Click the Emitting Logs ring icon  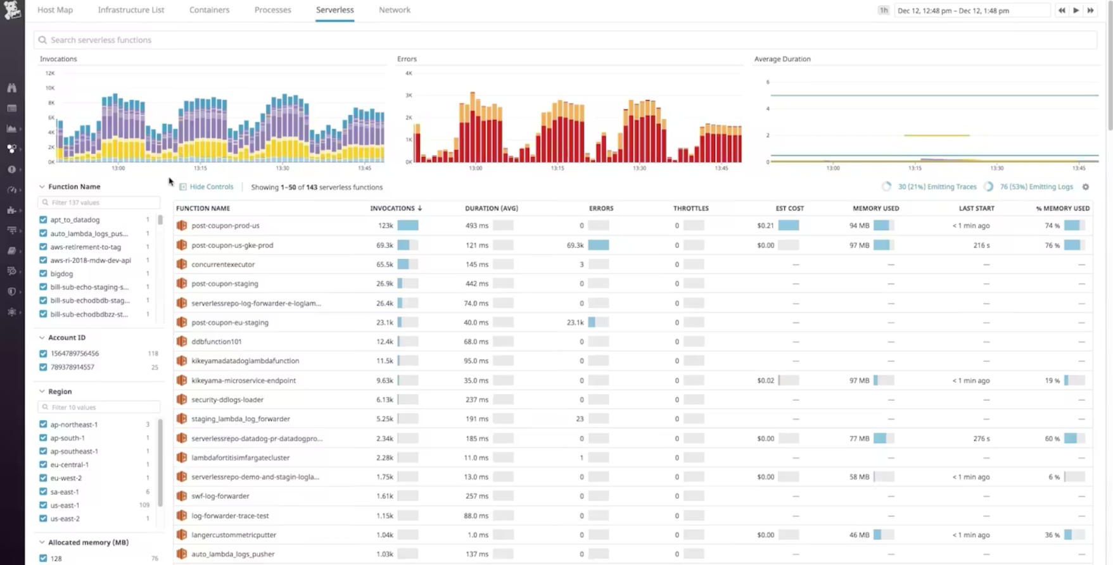[x=988, y=187]
